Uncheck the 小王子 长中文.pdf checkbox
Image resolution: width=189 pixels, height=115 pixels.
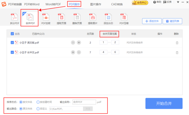point(12,52)
